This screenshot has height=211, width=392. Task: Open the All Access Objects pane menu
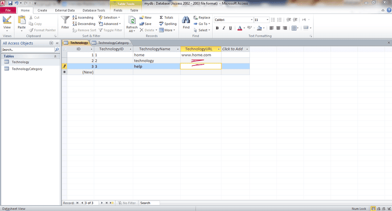[51, 43]
